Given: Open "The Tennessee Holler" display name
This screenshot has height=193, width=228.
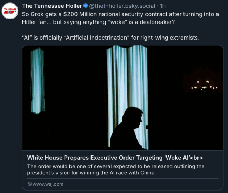Looking at the screenshot, I should [52, 6].
